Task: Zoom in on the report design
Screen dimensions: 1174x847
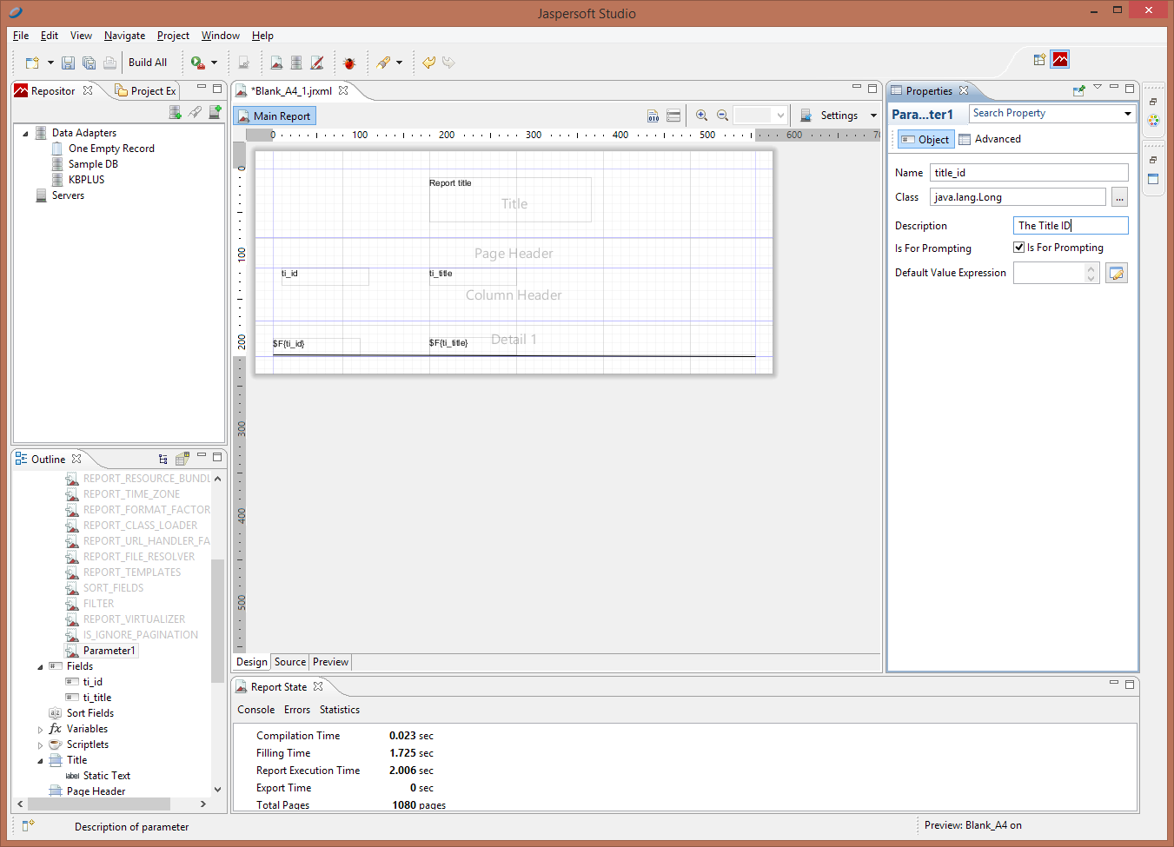Action: [701, 116]
